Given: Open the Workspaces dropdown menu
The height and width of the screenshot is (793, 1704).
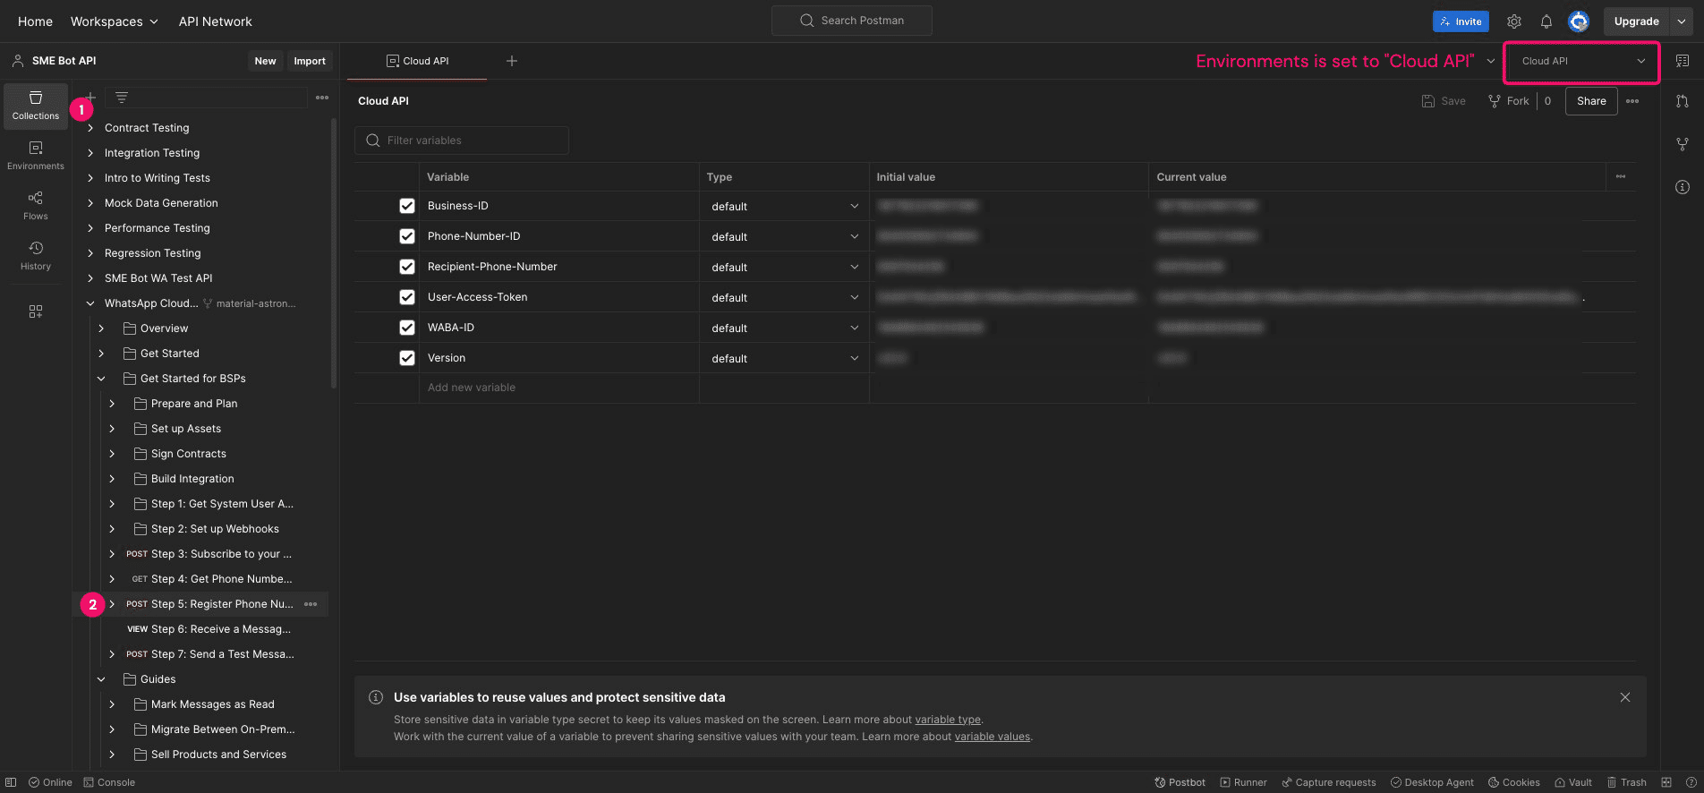Looking at the screenshot, I should click(x=115, y=21).
